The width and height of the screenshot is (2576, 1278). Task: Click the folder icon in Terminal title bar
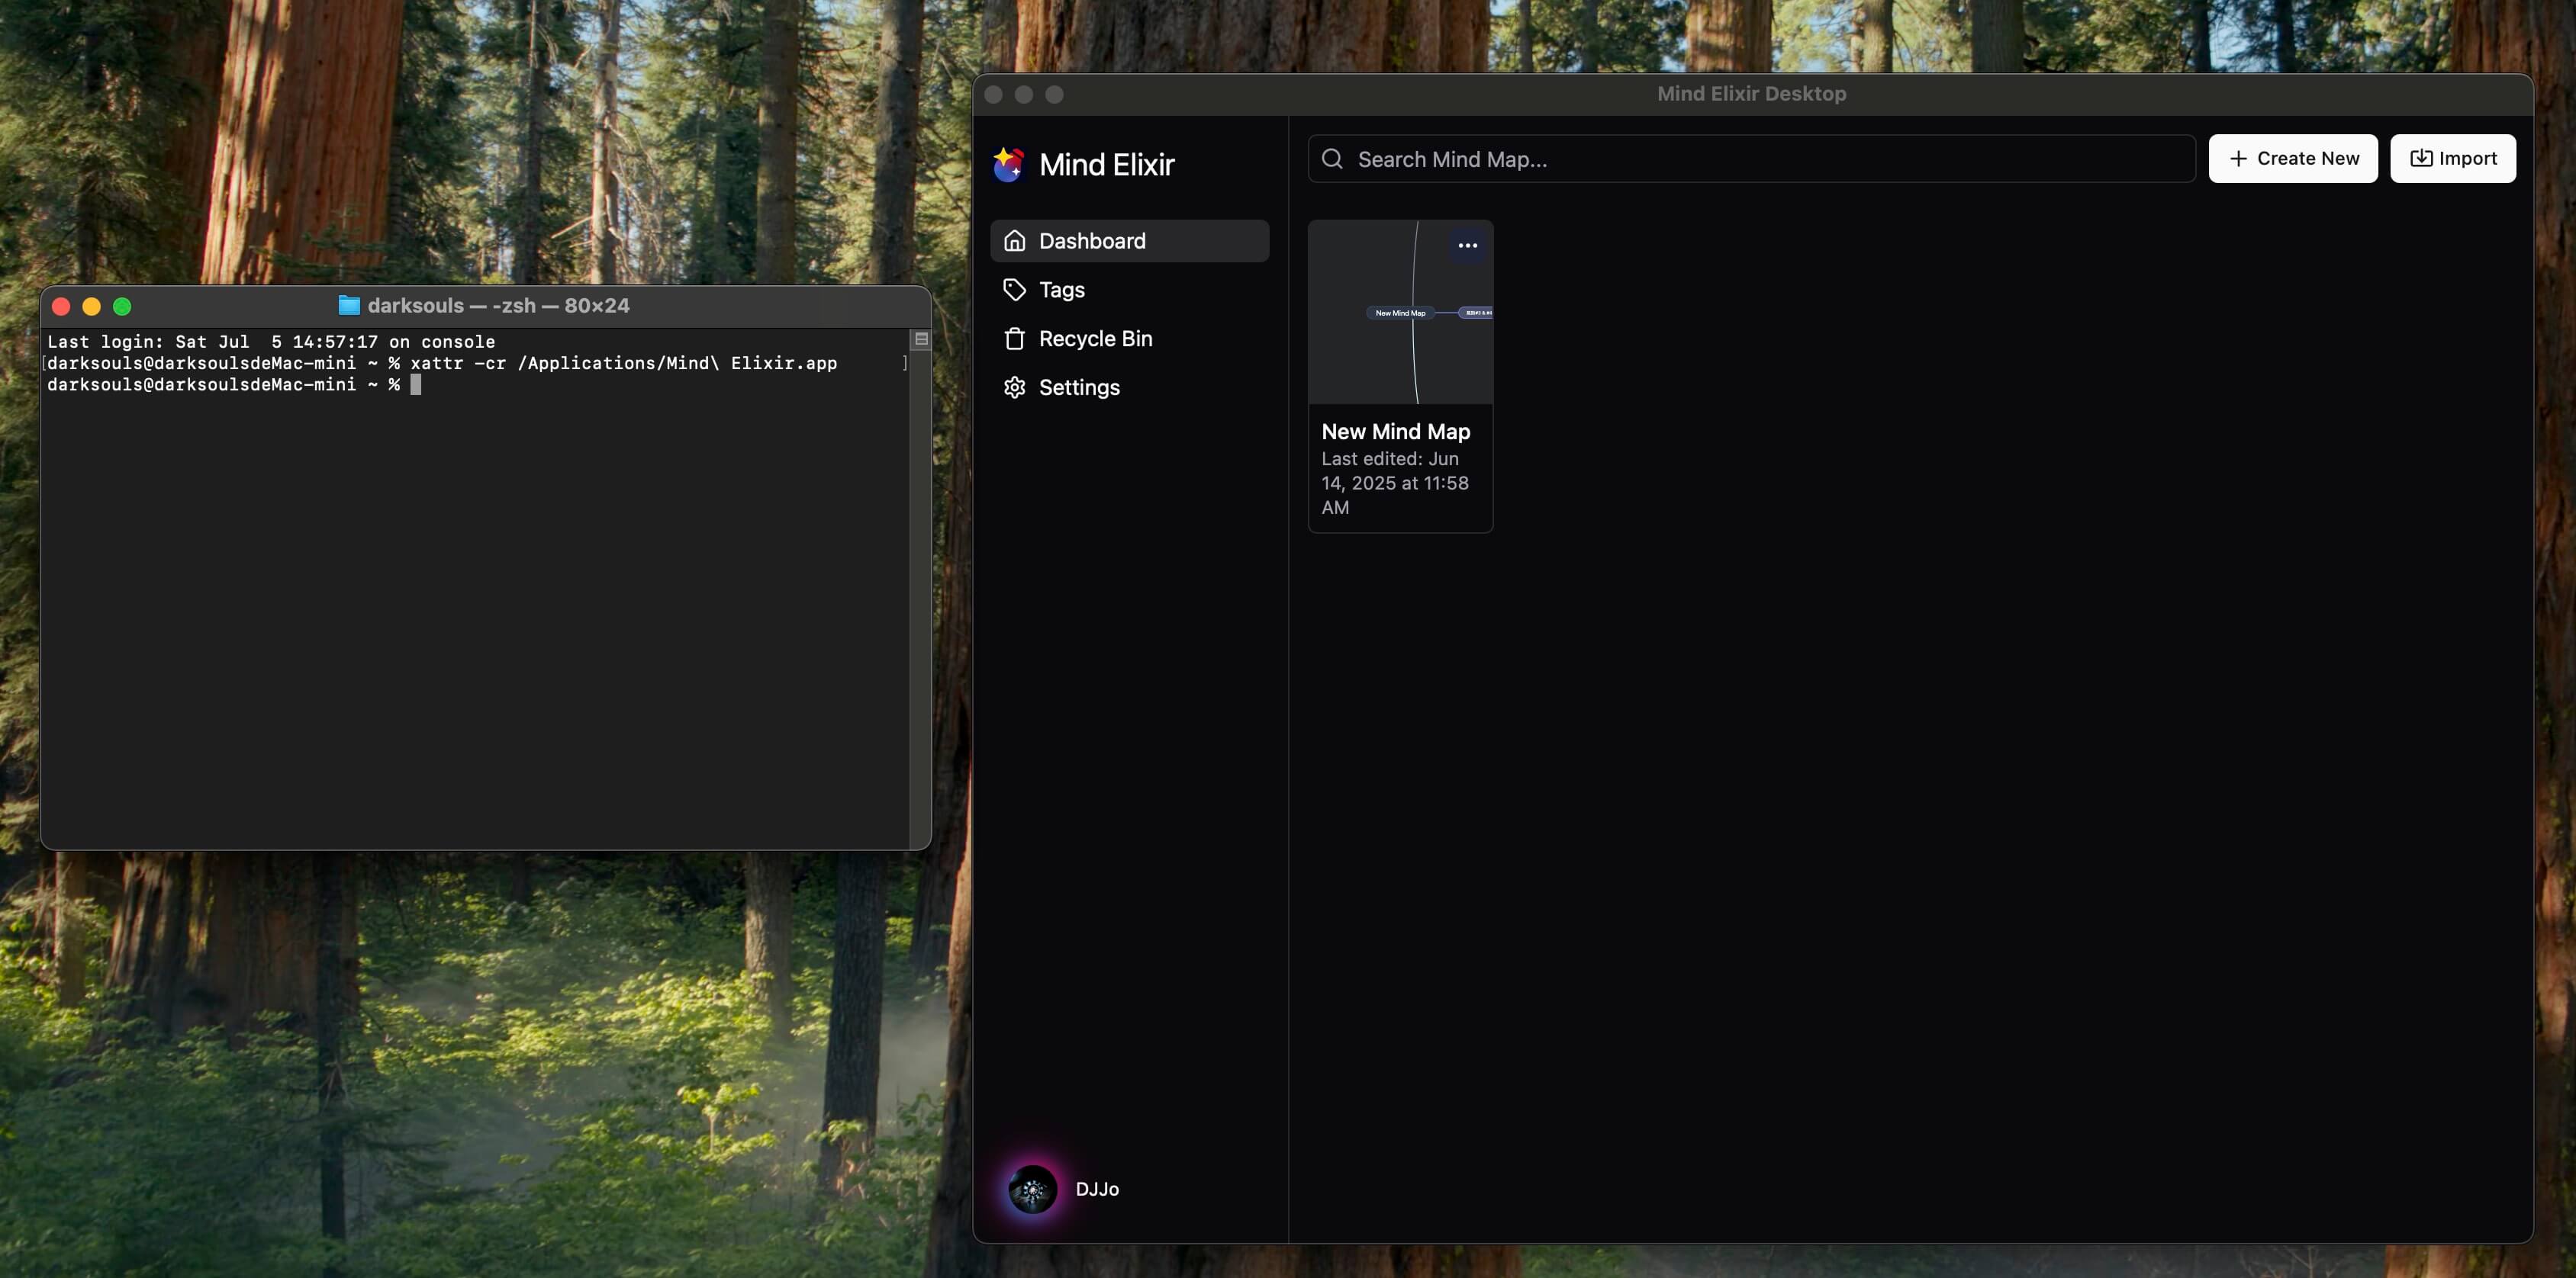pyautogui.click(x=349, y=306)
